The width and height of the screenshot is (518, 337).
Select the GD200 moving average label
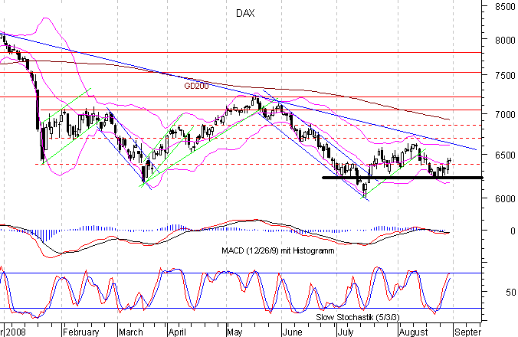[197, 86]
